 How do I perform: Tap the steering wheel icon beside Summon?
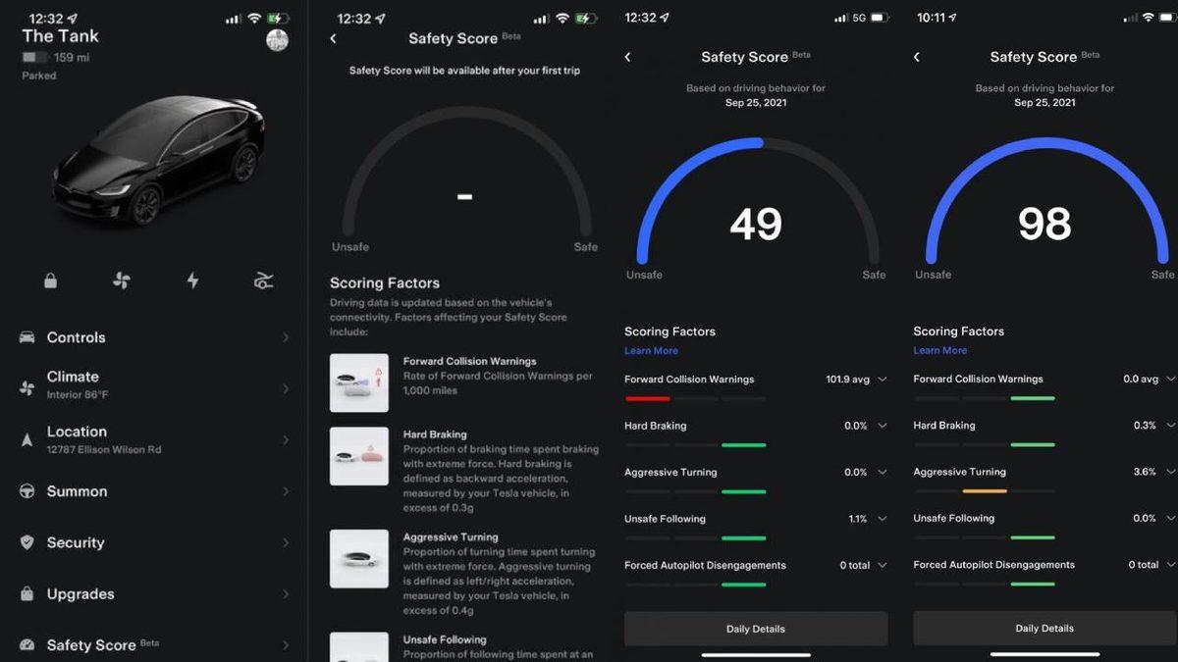27,491
